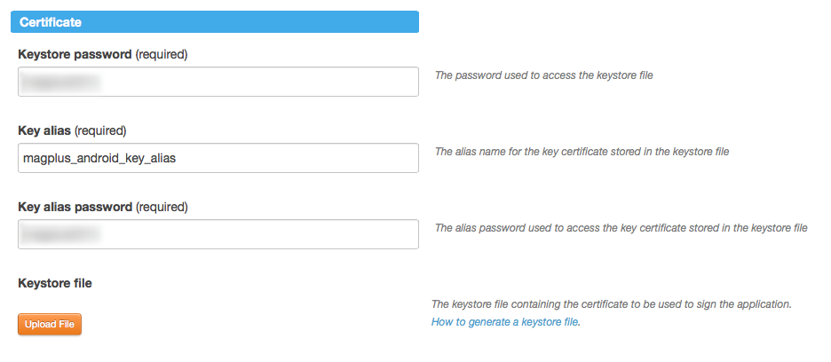831x362 pixels.
Task: Click the 'Key alias password' bold label
Action: click(x=75, y=207)
